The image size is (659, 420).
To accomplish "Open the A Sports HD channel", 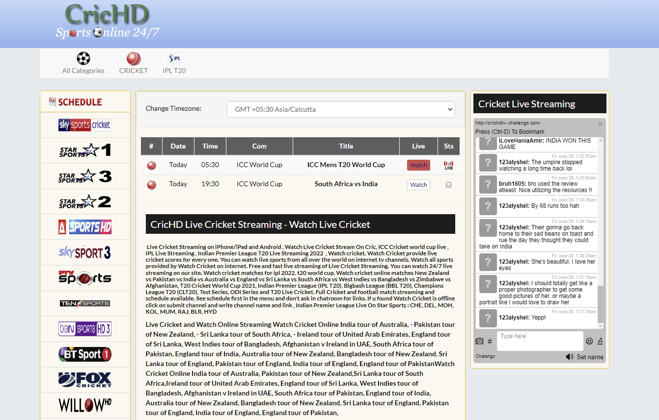I will point(84,227).
